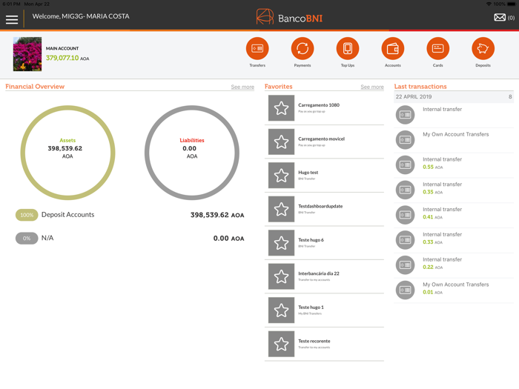Screen dimensions: 519x389
Task: Open favorite Testdashboardupdate label
Action: (320, 207)
